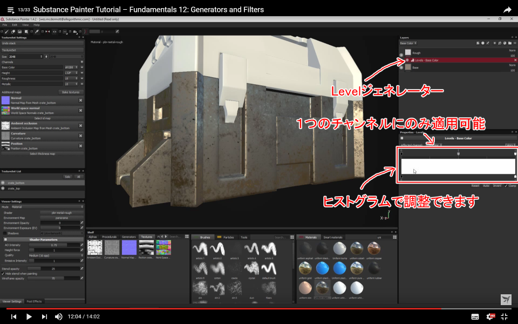This screenshot has width=518, height=324.
Task: Click the Bake textures button
Action: [x=71, y=92]
